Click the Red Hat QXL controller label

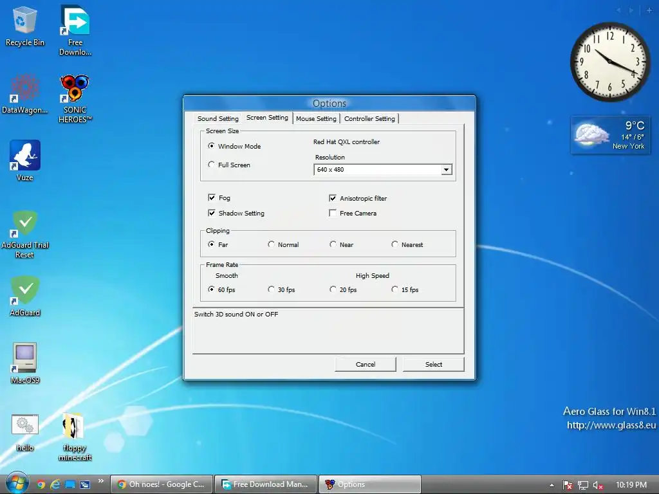tap(346, 142)
